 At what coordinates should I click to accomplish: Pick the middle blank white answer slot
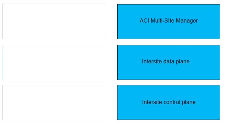pos(54,62)
